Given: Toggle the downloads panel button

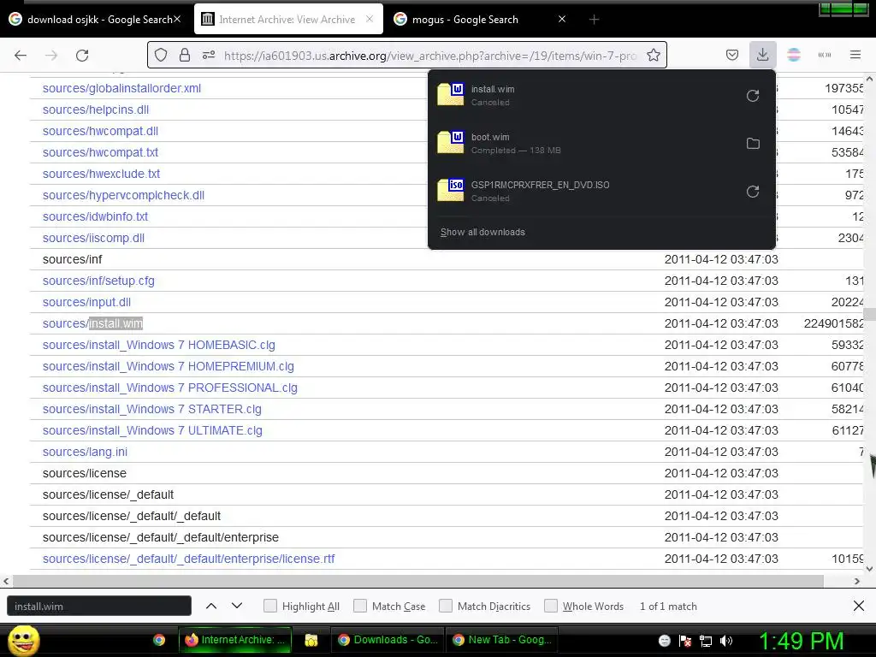Looking at the screenshot, I should (762, 55).
